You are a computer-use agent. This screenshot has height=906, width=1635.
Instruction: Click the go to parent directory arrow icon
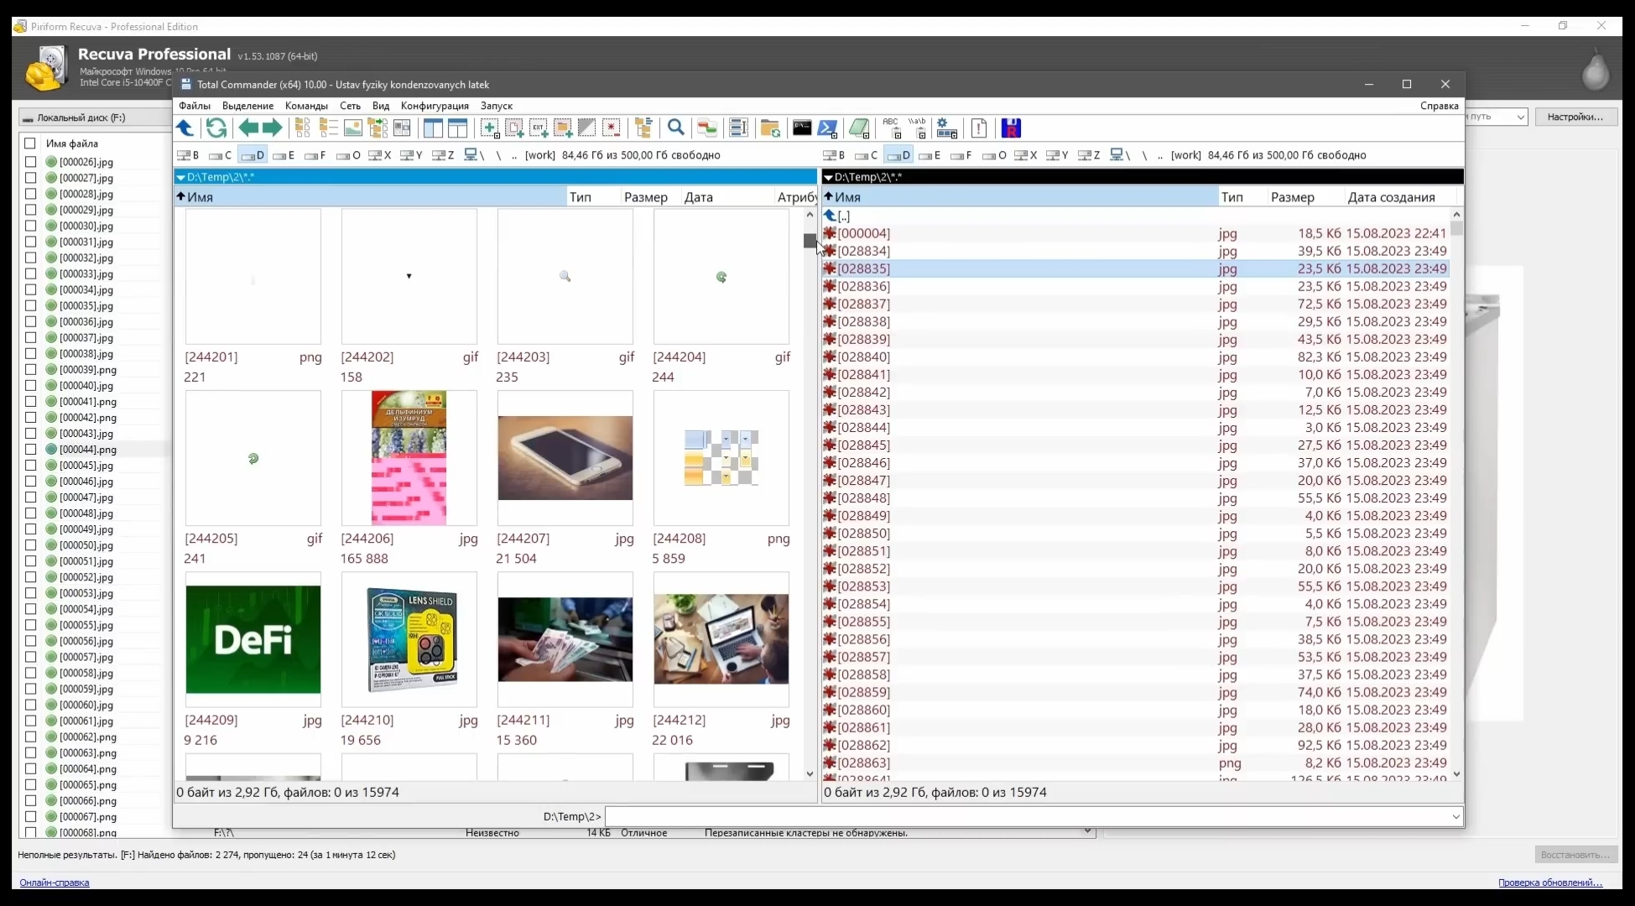(x=185, y=128)
